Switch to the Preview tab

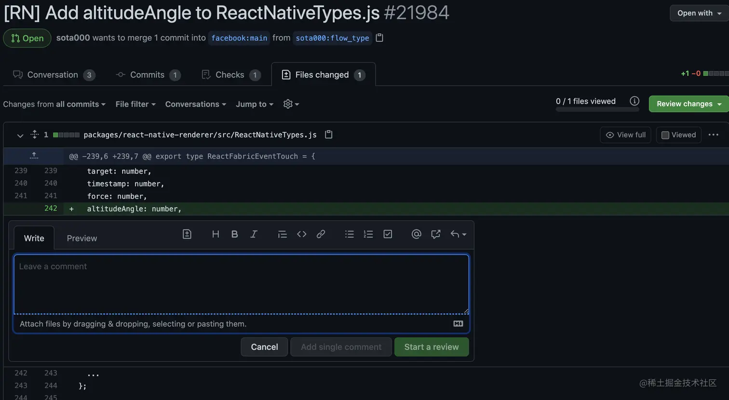pyautogui.click(x=82, y=238)
